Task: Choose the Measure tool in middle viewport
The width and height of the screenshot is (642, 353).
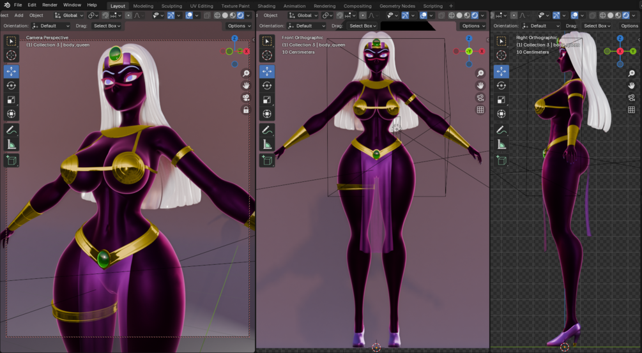Action: point(267,144)
